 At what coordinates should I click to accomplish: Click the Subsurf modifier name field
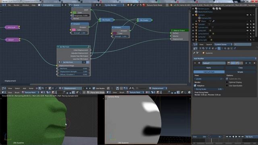[x=214, y=63]
